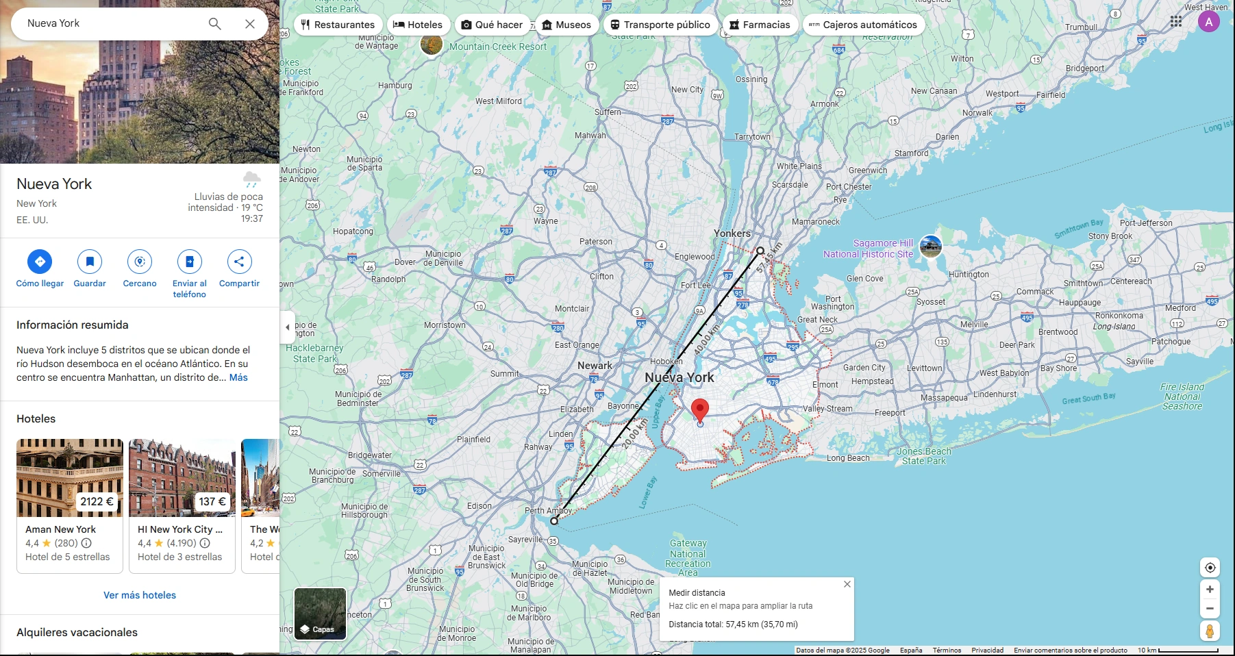Click the measurement start point near Perth Amboy
The width and height of the screenshot is (1235, 656).
pyautogui.click(x=554, y=521)
